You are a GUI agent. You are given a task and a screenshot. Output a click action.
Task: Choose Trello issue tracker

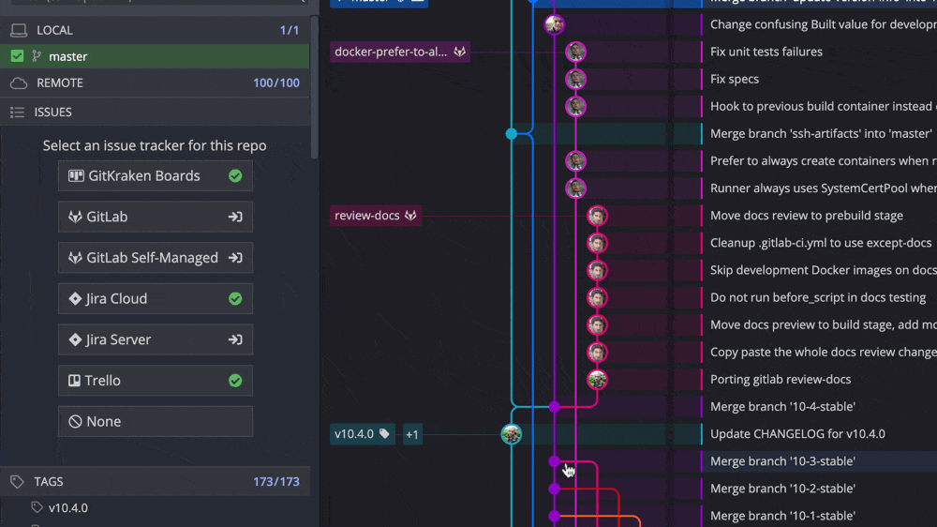click(x=156, y=381)
